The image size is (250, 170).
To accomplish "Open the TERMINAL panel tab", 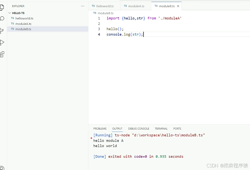I will pyautogui.click(x=161, y=129).
